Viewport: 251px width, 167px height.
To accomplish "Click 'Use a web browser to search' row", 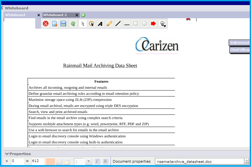I will (101, 130).
